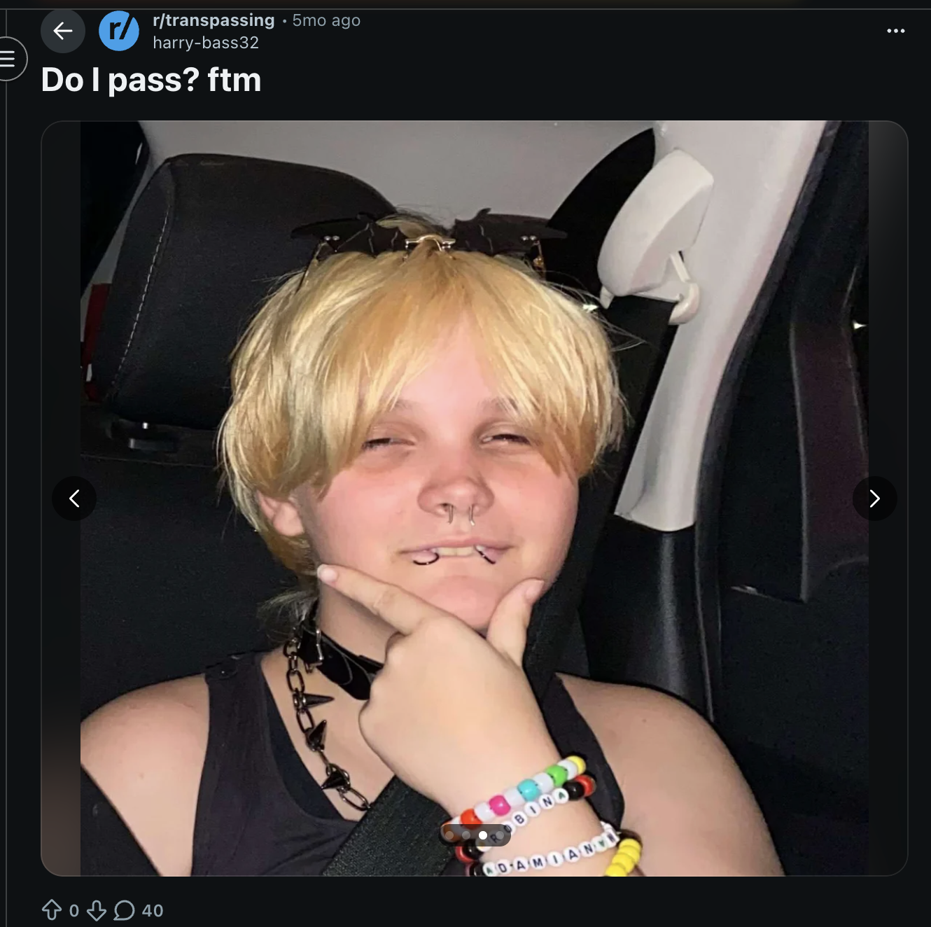The image size is (931, 927).
Task: Click the "5mo ago" post timestamp
Action: pos(326,20)
